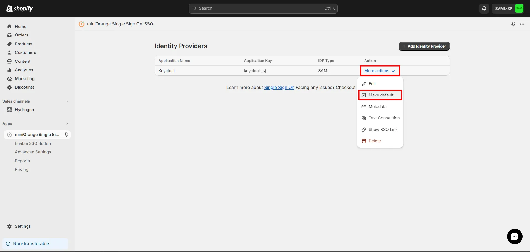530x252 pixels.
Task: Click the Settings gear icon
Action: tap(9, 226)
